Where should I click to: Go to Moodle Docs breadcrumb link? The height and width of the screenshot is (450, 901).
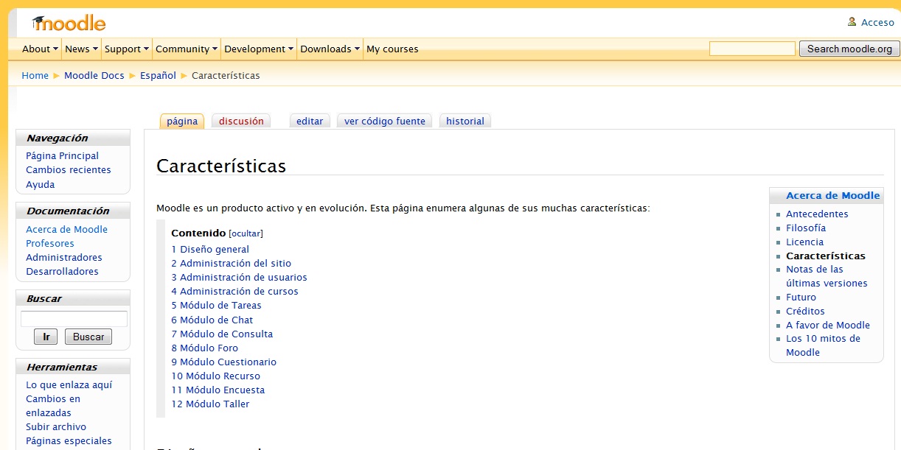[x=94, y=75]
